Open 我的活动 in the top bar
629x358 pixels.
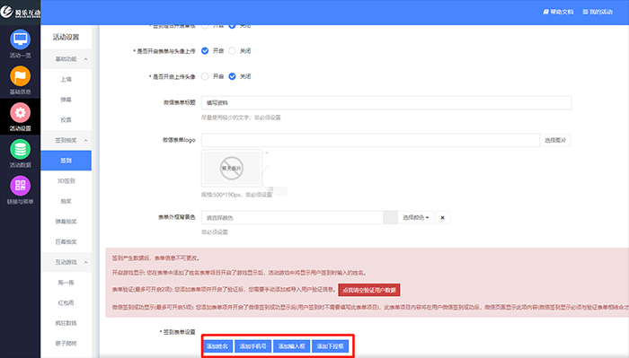coord(598,12)
